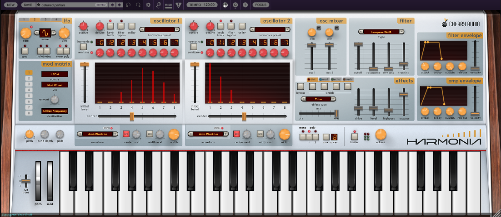501x217 pixels.
Task: Click the filter envelope attack knob
Action: click(425, 66)
